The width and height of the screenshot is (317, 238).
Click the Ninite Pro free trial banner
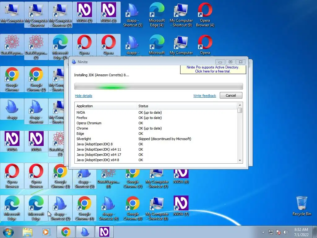tap(213, 69)
